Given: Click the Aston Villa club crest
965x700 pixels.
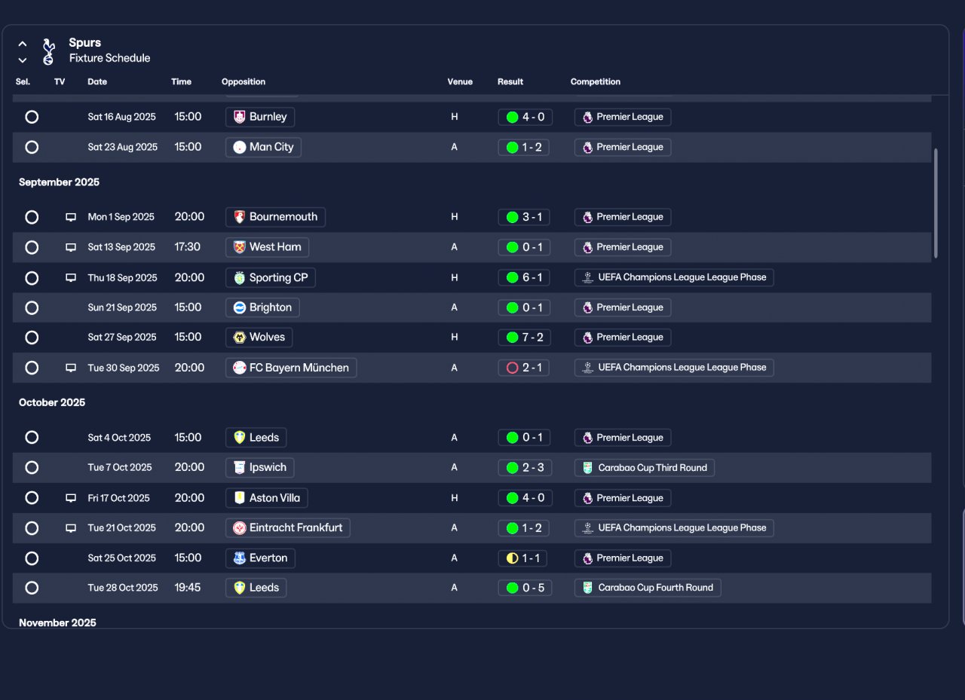Looking at the screenshot, I should pos(240,498).
